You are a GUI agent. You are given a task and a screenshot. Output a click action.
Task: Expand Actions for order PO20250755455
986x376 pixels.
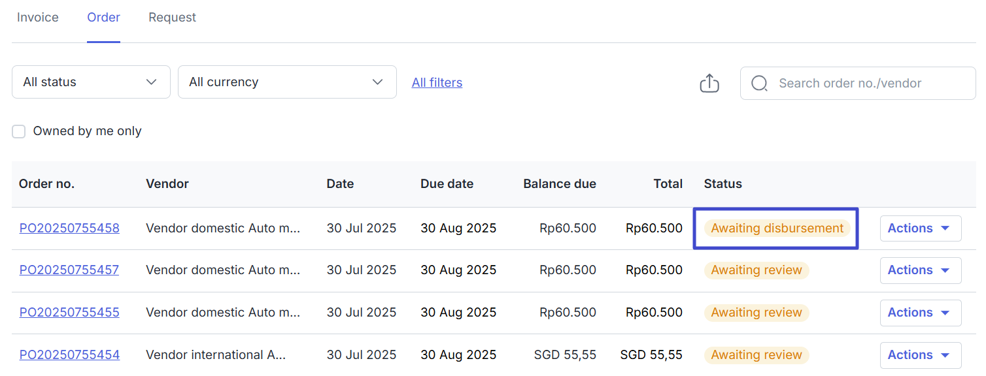click(x=920, y=313)
